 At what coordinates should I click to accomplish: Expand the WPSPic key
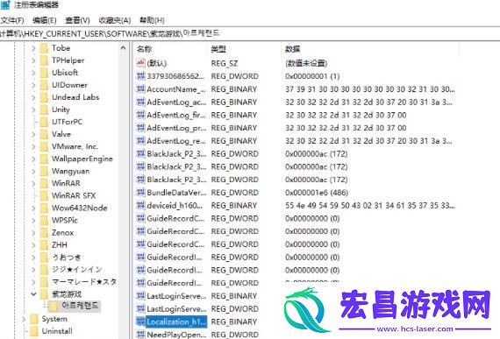click(x=33, y=221)
